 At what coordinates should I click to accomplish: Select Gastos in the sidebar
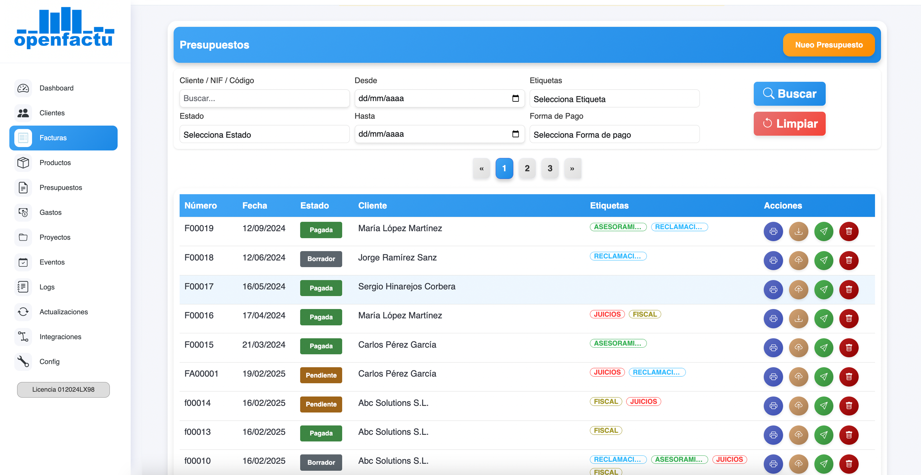[50, 213]
